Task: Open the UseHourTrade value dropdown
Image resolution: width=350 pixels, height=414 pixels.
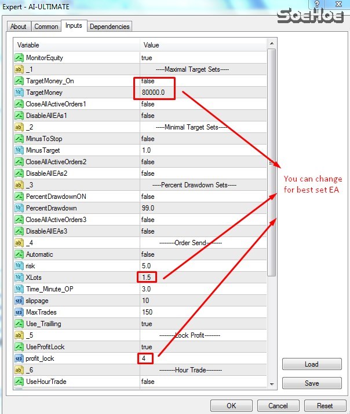Action: [x=148, y=382]
